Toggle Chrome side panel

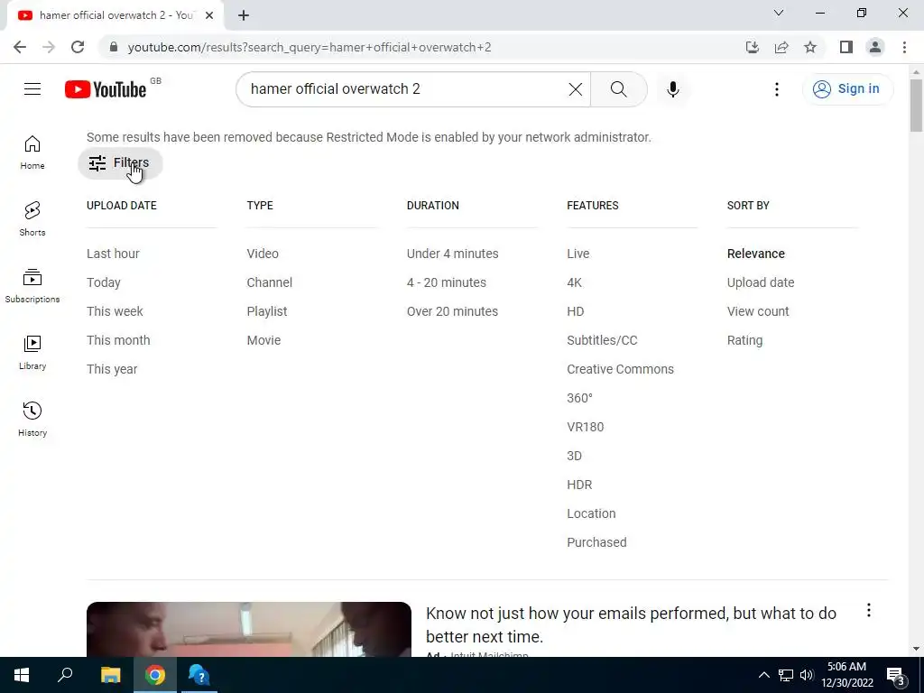click(x=846, y=47)
